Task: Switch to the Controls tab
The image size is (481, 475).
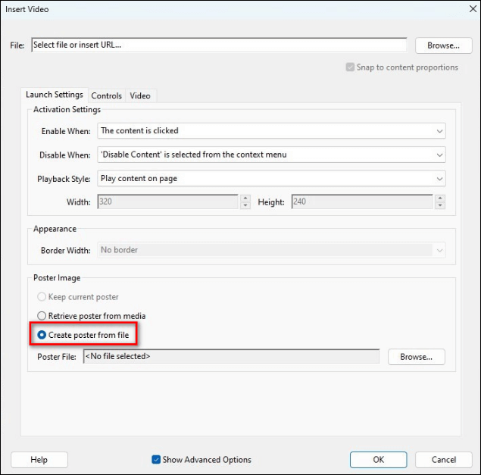Action: click(x=106, y=95)
